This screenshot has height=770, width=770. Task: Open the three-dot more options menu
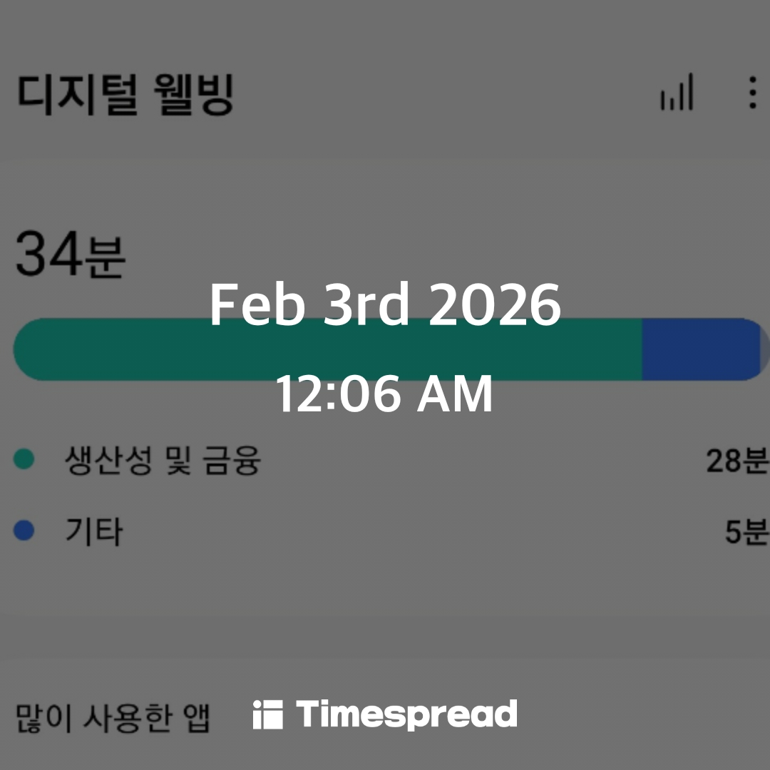752,93
